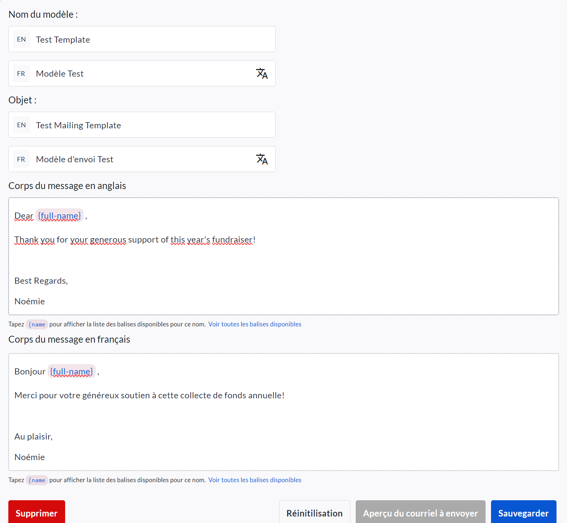Place cursor on the 'Au plaisir,' line
Image resolution: width=567 pixels, height=523 pixels.
pyautogui.click(x=34, y=437)
